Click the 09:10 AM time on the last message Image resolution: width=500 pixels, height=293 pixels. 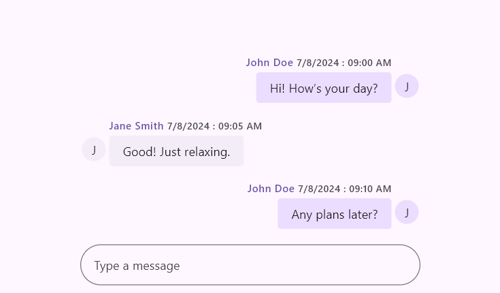(370, 189)
